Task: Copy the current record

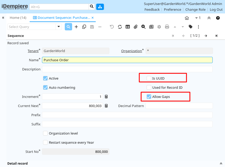Action: click(x=84, y=27)
